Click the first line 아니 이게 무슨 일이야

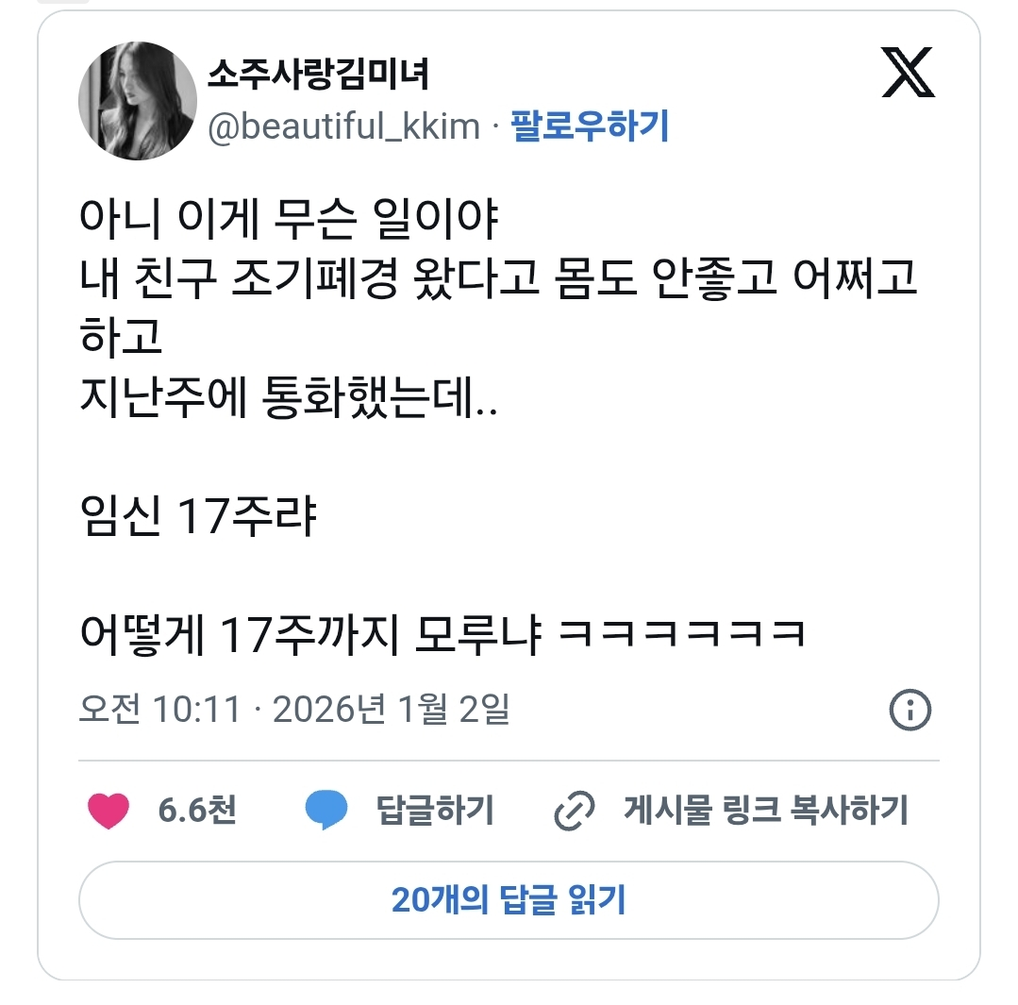289,217
